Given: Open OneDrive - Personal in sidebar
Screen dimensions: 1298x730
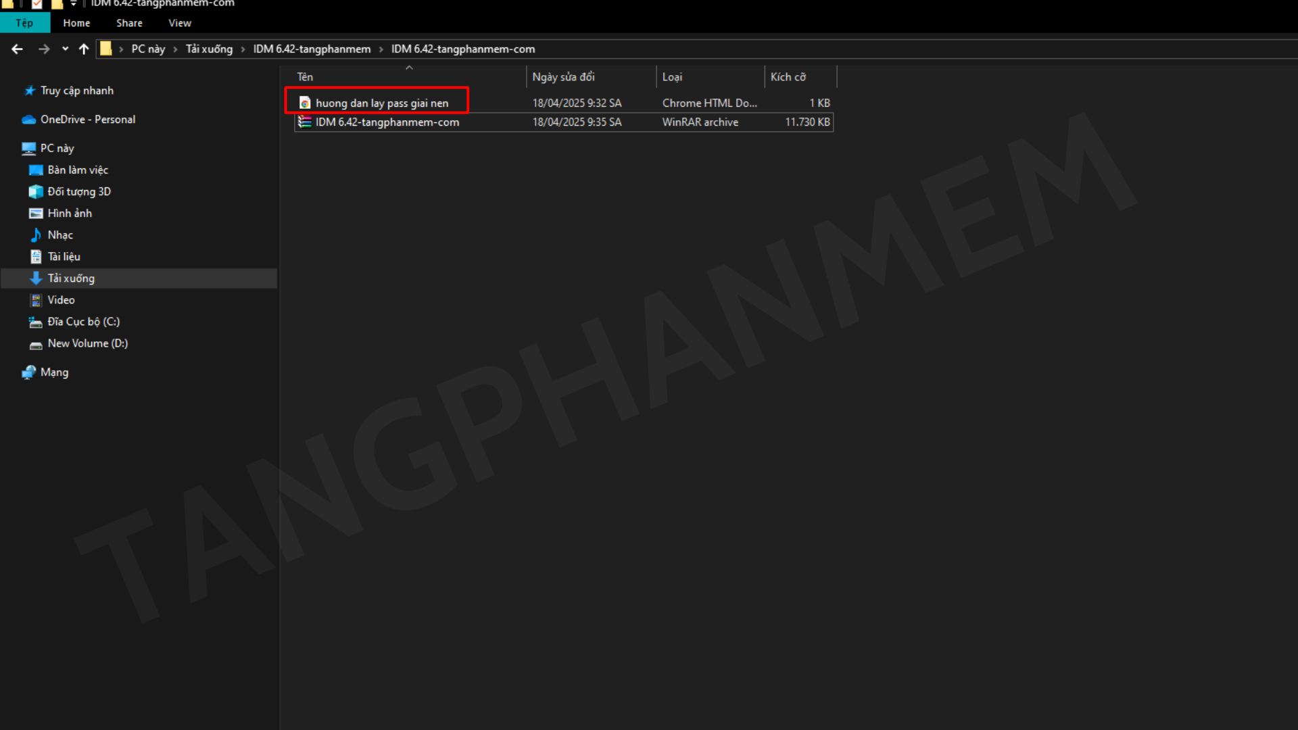Looking at the screenshot, I should coord(87,120).
